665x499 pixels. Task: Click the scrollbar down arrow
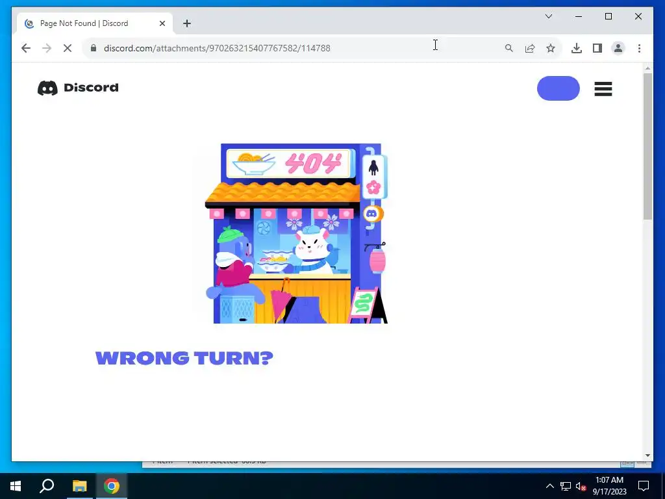pyautogui.click(x=647, y=455)
